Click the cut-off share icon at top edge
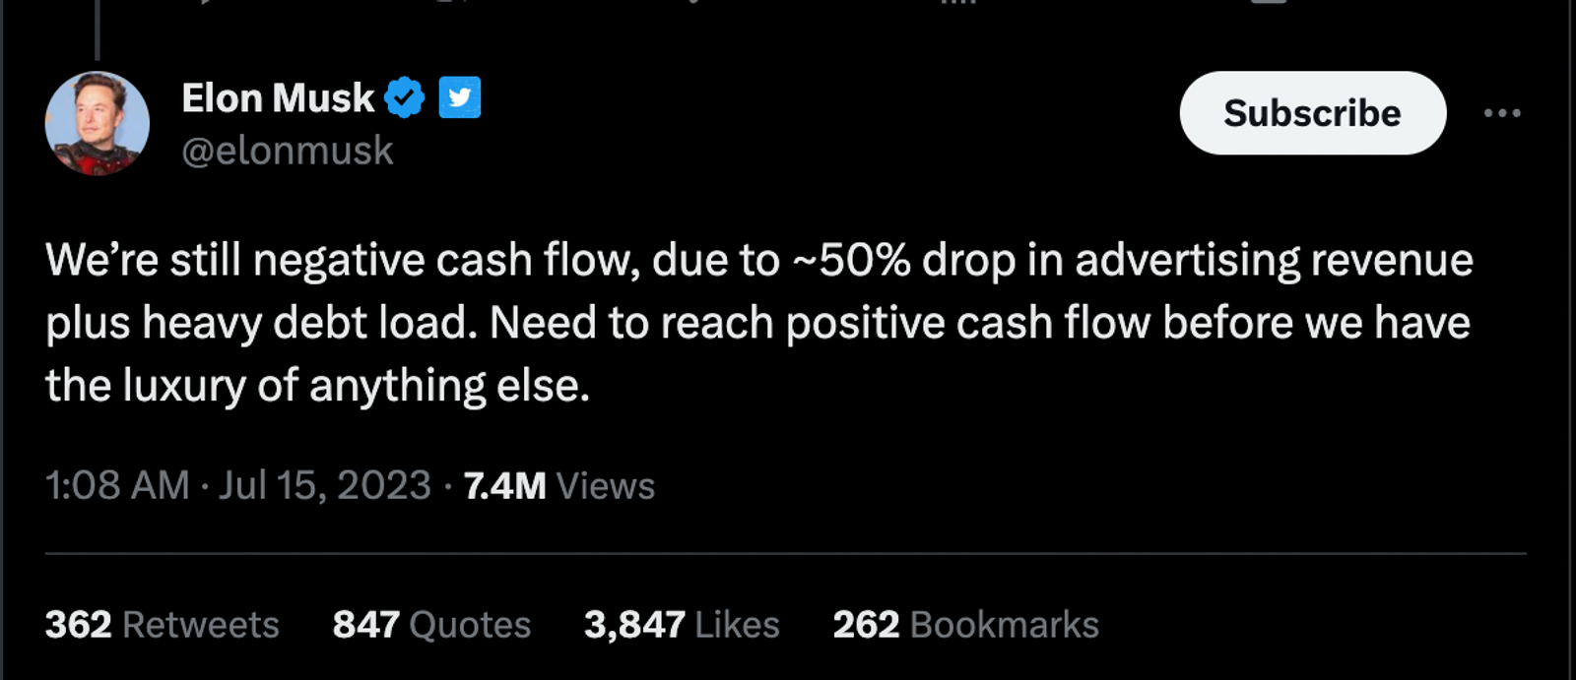This screenshot has width=1576, height=680. (1269, 2)
